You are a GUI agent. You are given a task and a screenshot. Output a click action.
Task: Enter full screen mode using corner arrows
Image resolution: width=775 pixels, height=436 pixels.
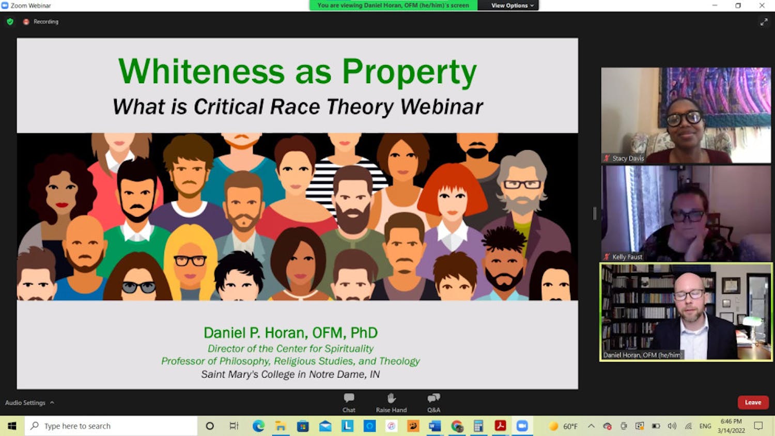tap(764, 22)
